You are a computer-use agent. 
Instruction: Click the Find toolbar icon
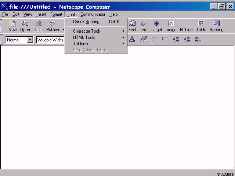132,26
